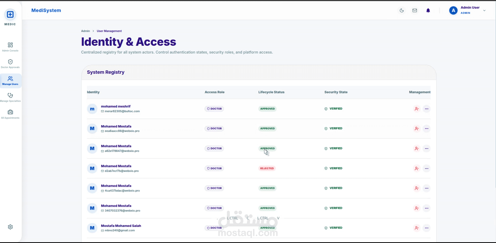496x243 pixels.
Task: Click the Lifecycle Status column header
Action: (271, 92)
